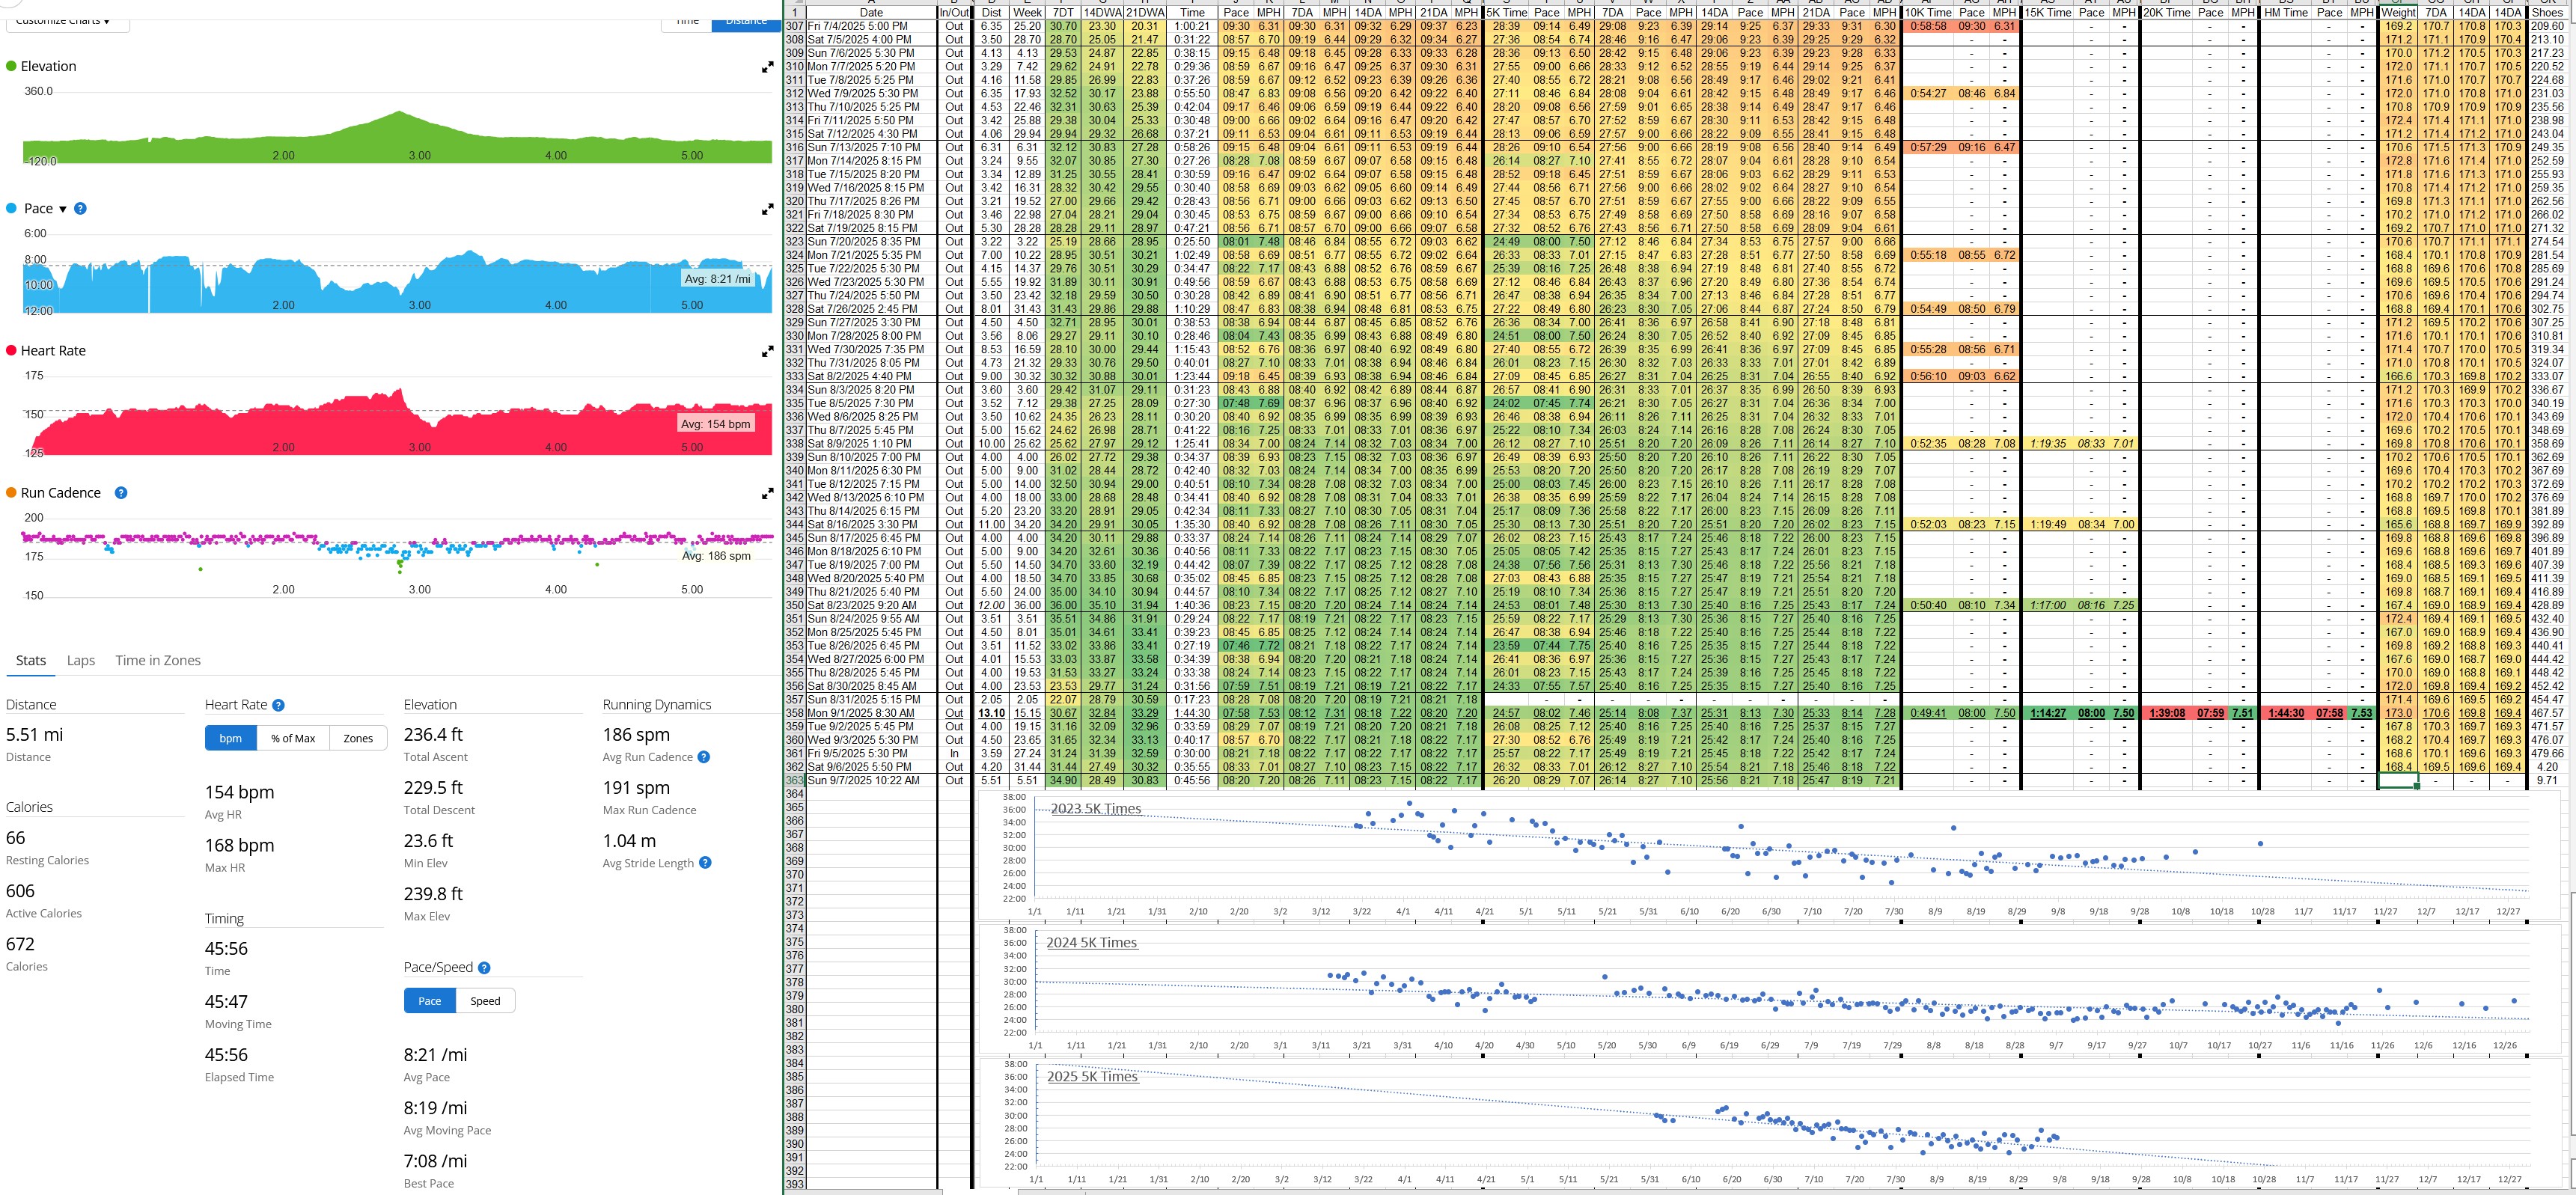Select Pace option under Pace/Speed

pyautogui.click(x=430, y=1000)
